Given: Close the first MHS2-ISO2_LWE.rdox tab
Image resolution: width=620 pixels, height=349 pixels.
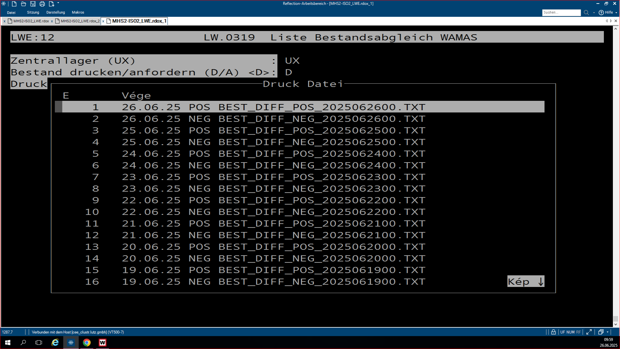Looking at the screenshot, I should (4, 21).
